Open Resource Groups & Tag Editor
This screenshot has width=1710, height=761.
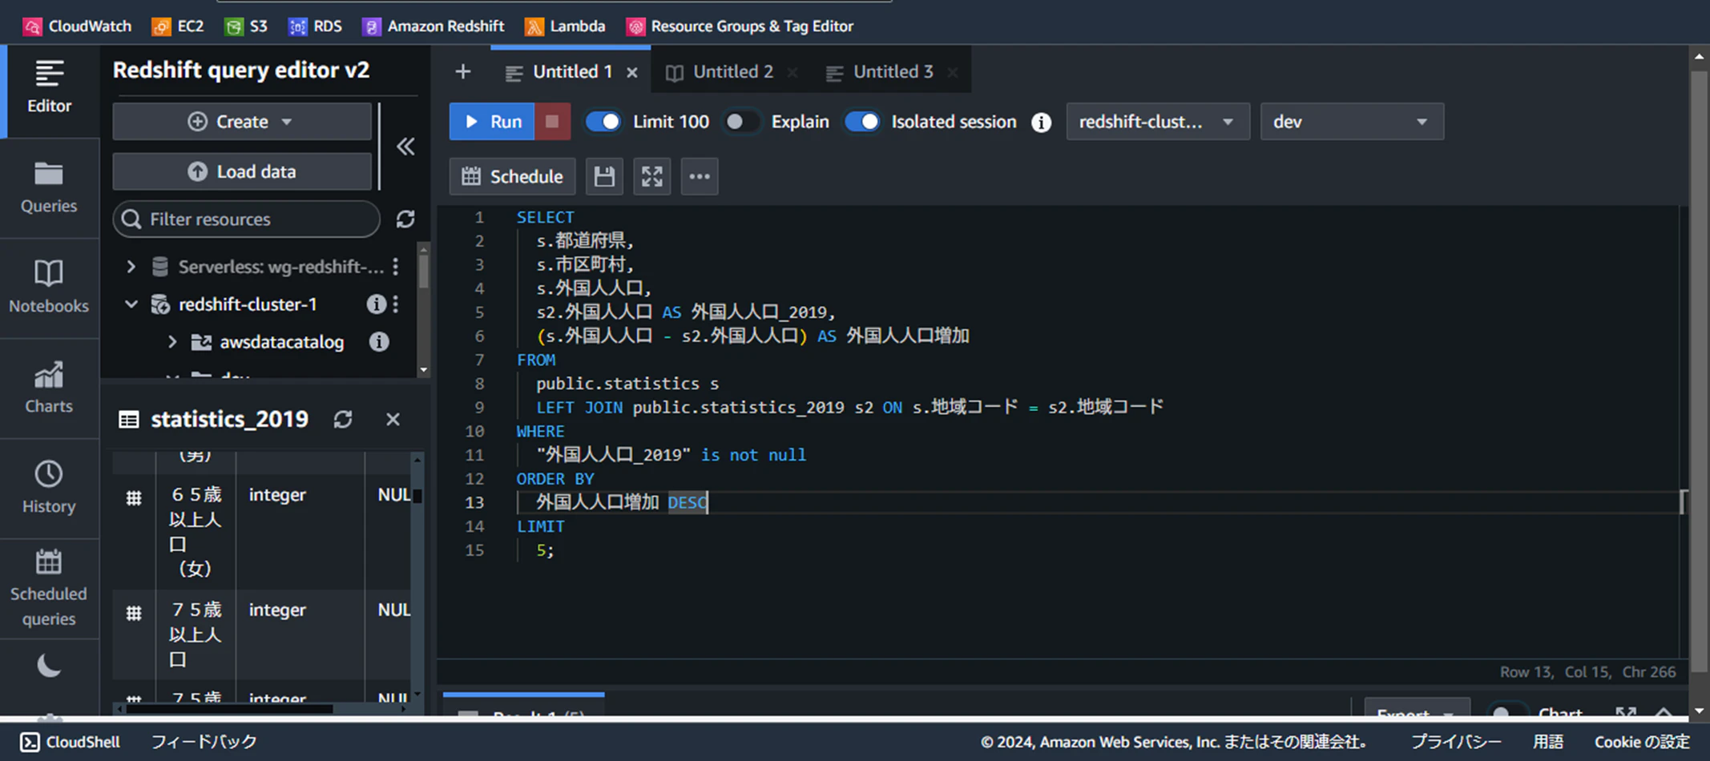(x=740, y=26)
